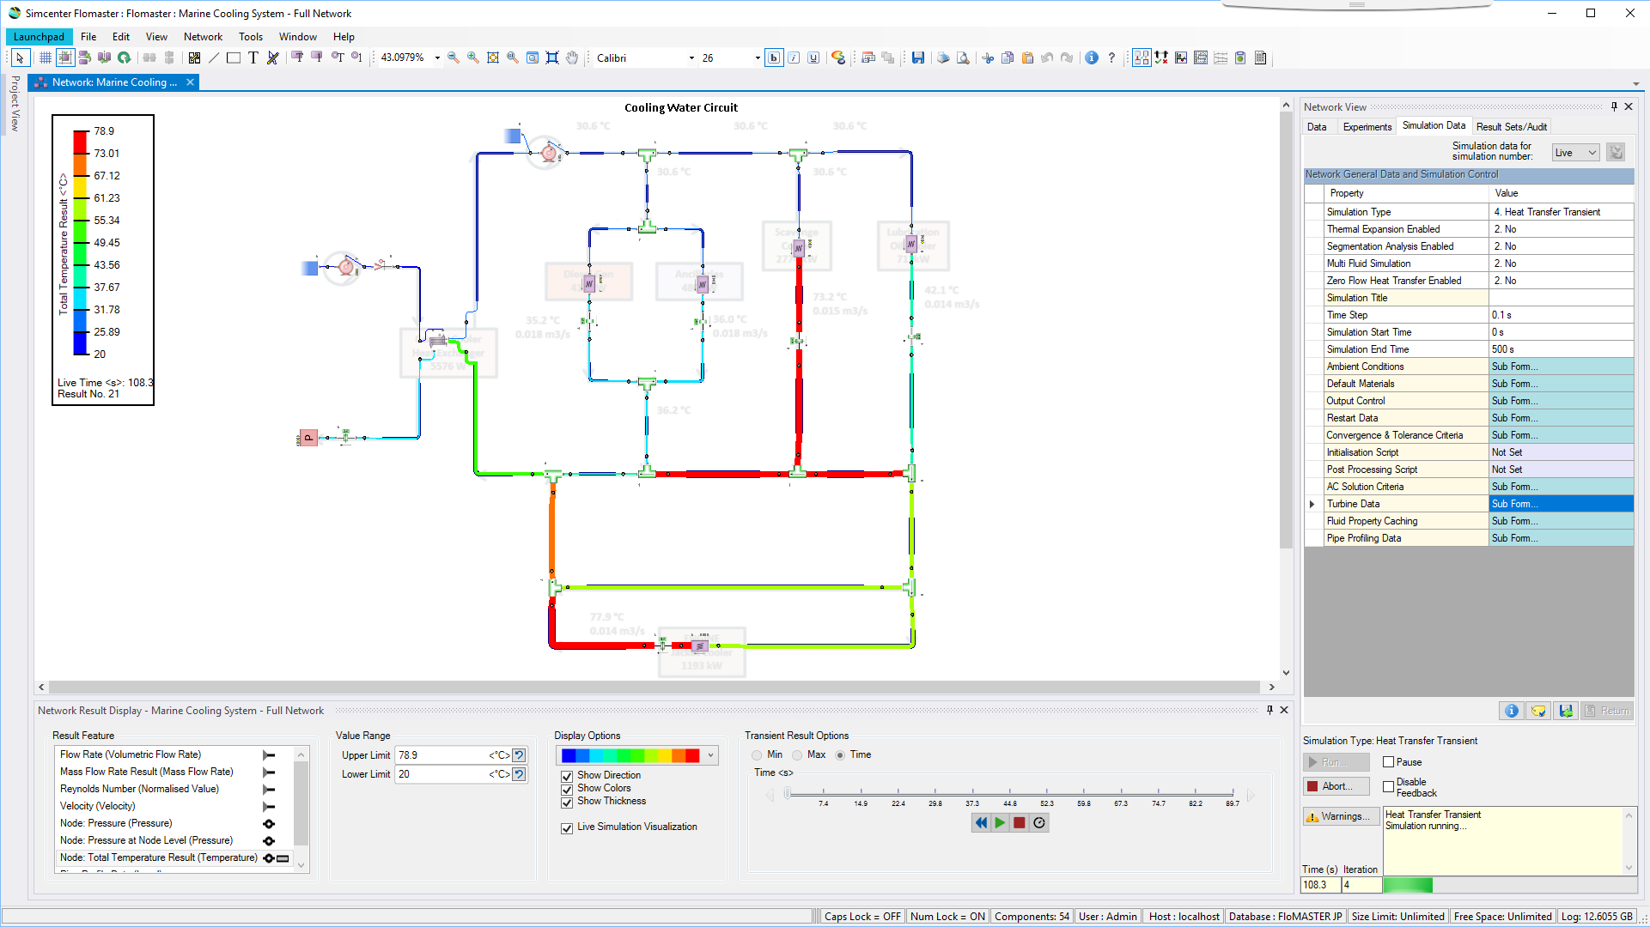
Task: Open the font family Calibri dropdown
Action: click(691, 58)
